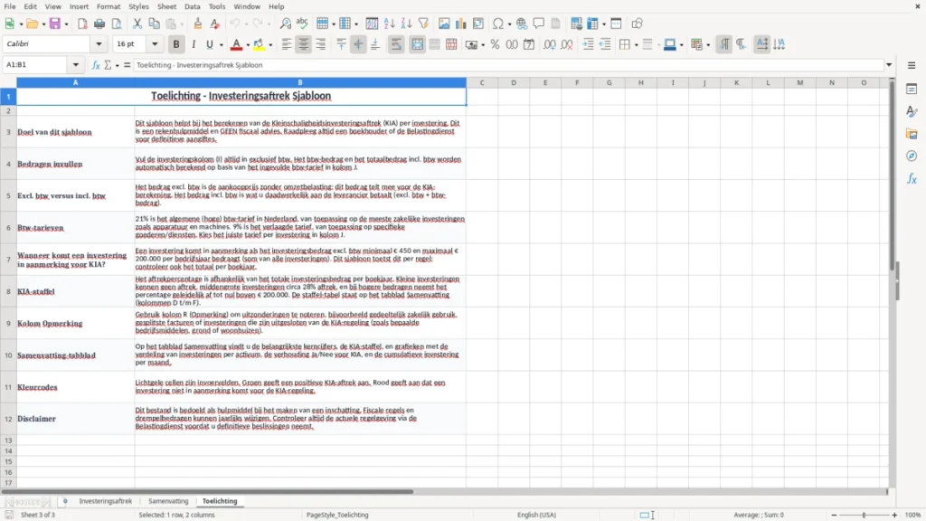Open Find & Replace magnifier icon
The height and width of the screenshot is (521, 926).
pos(285,24)
